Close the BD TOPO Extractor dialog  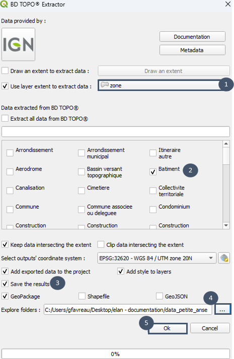[228, 4]
